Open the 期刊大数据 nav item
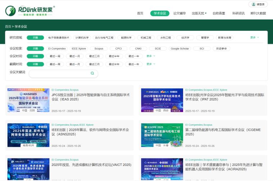 [x=258, y=13]
